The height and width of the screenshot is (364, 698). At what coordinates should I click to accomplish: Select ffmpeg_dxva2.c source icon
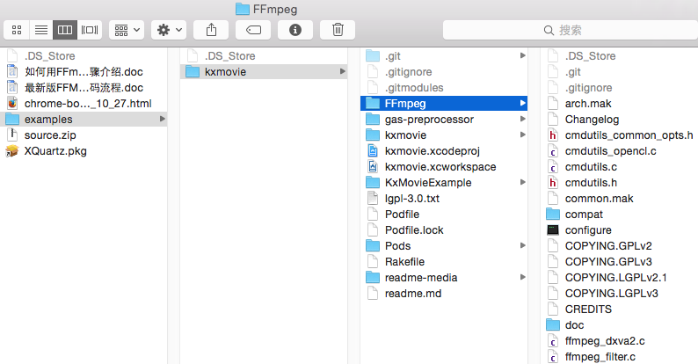(553, 341)
